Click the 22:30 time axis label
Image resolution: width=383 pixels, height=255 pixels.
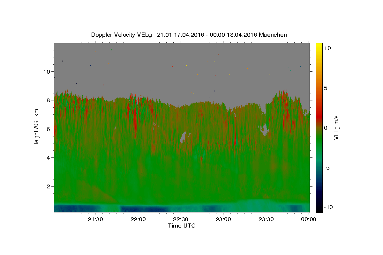pos(181,219)
